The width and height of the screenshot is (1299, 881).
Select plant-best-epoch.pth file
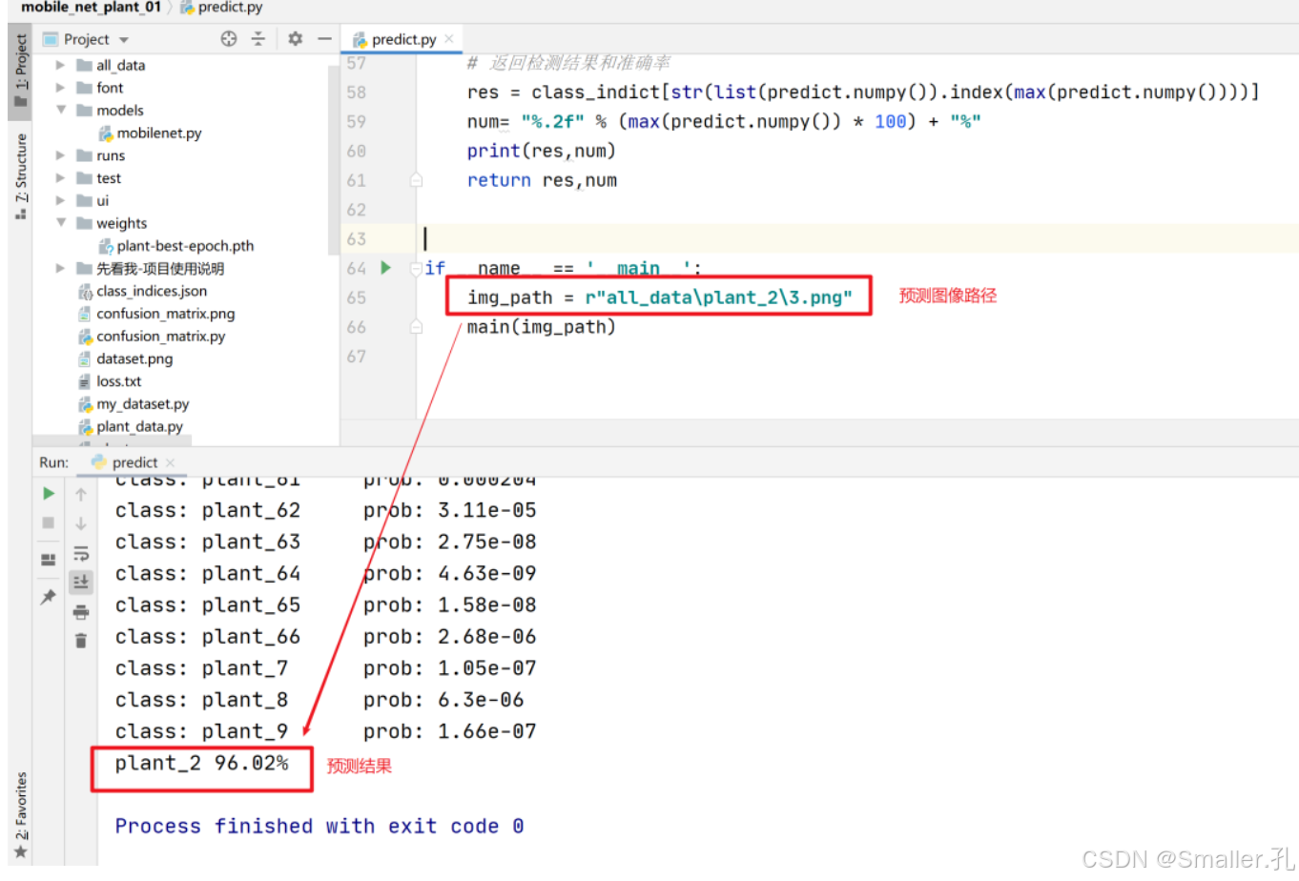click(175, 246)
